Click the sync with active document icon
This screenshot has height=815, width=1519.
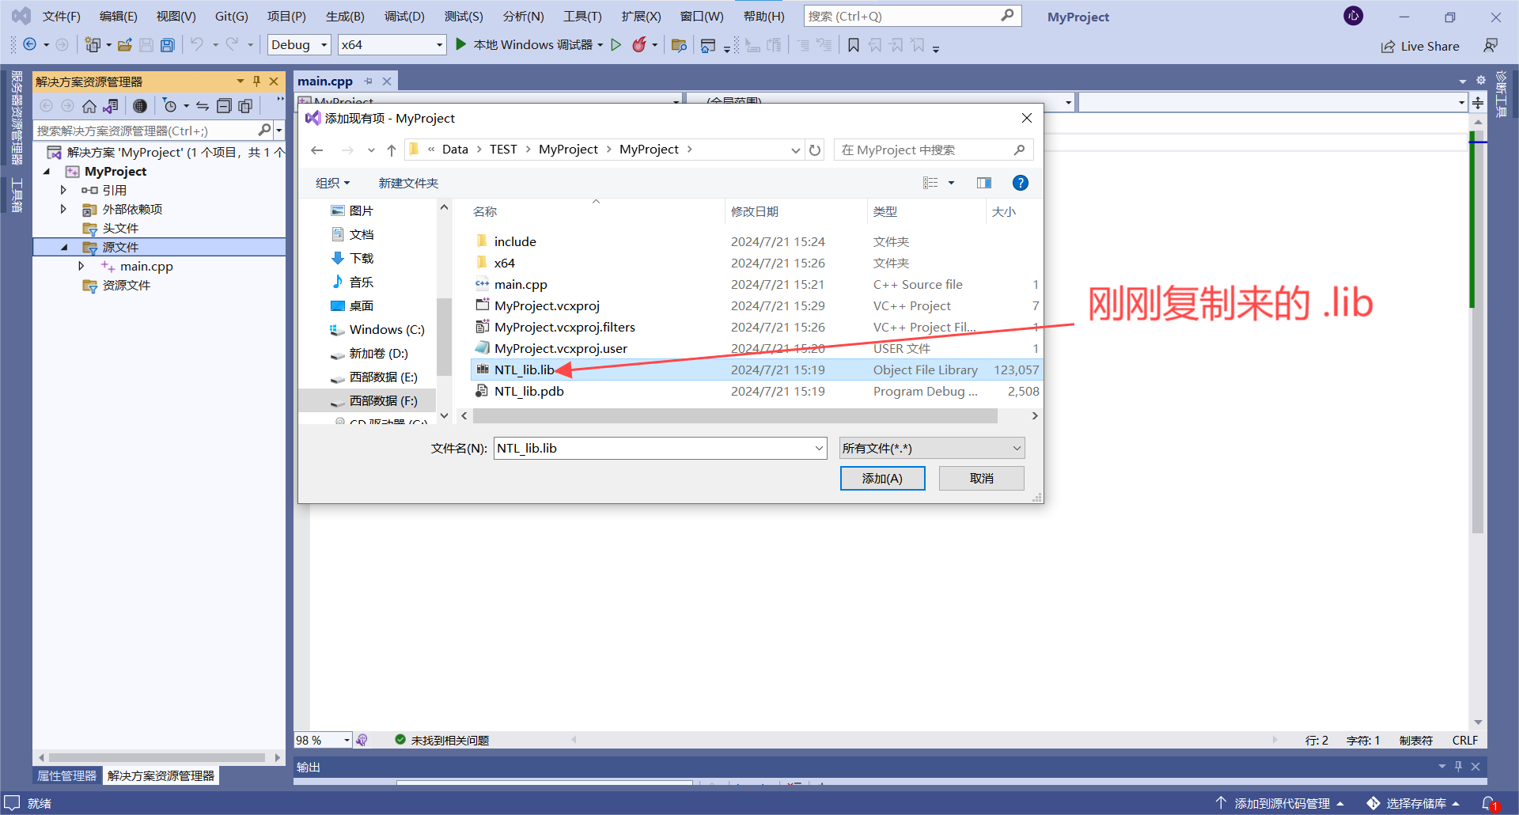point(203,106)
